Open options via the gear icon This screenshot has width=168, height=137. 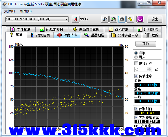[130, 19]
